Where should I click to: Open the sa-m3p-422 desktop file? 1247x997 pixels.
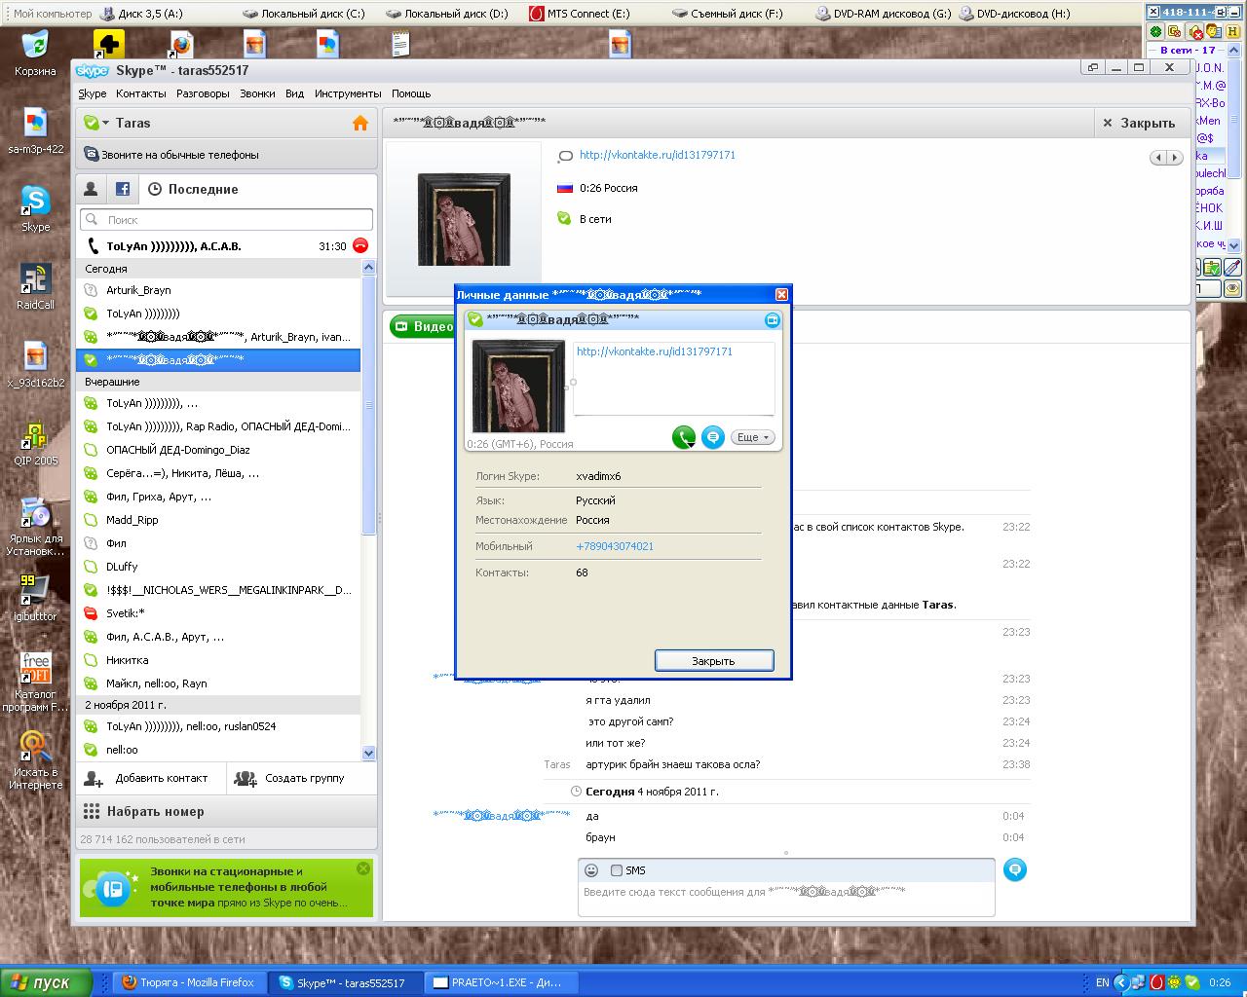point(35,130)
